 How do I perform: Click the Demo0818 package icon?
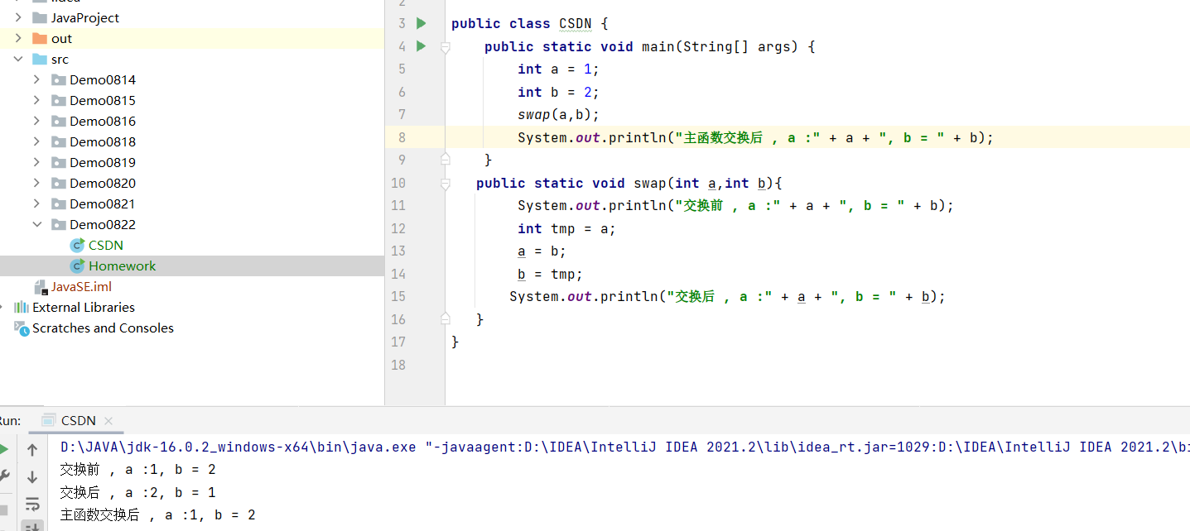click(58, 141)
